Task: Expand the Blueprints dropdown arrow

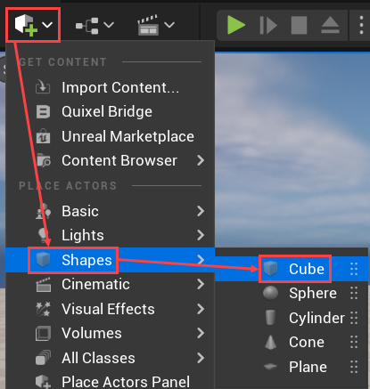Action: coord(109,25)
